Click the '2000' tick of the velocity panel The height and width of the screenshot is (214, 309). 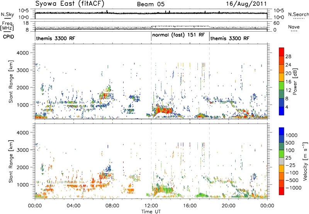click(x=22, y=167)
